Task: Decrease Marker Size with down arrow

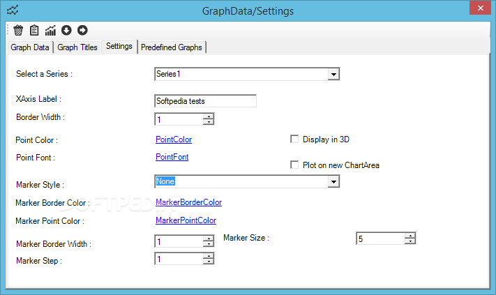Action: coord(409,241)
